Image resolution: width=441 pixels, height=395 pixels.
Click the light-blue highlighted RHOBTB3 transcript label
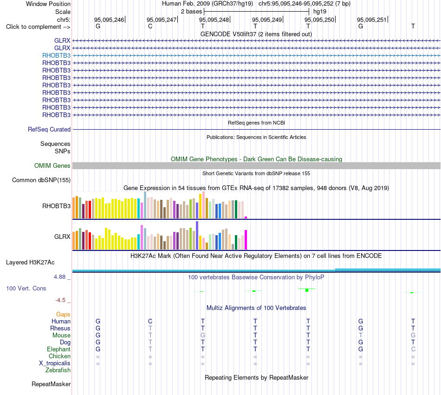click(x=56, y=55)
